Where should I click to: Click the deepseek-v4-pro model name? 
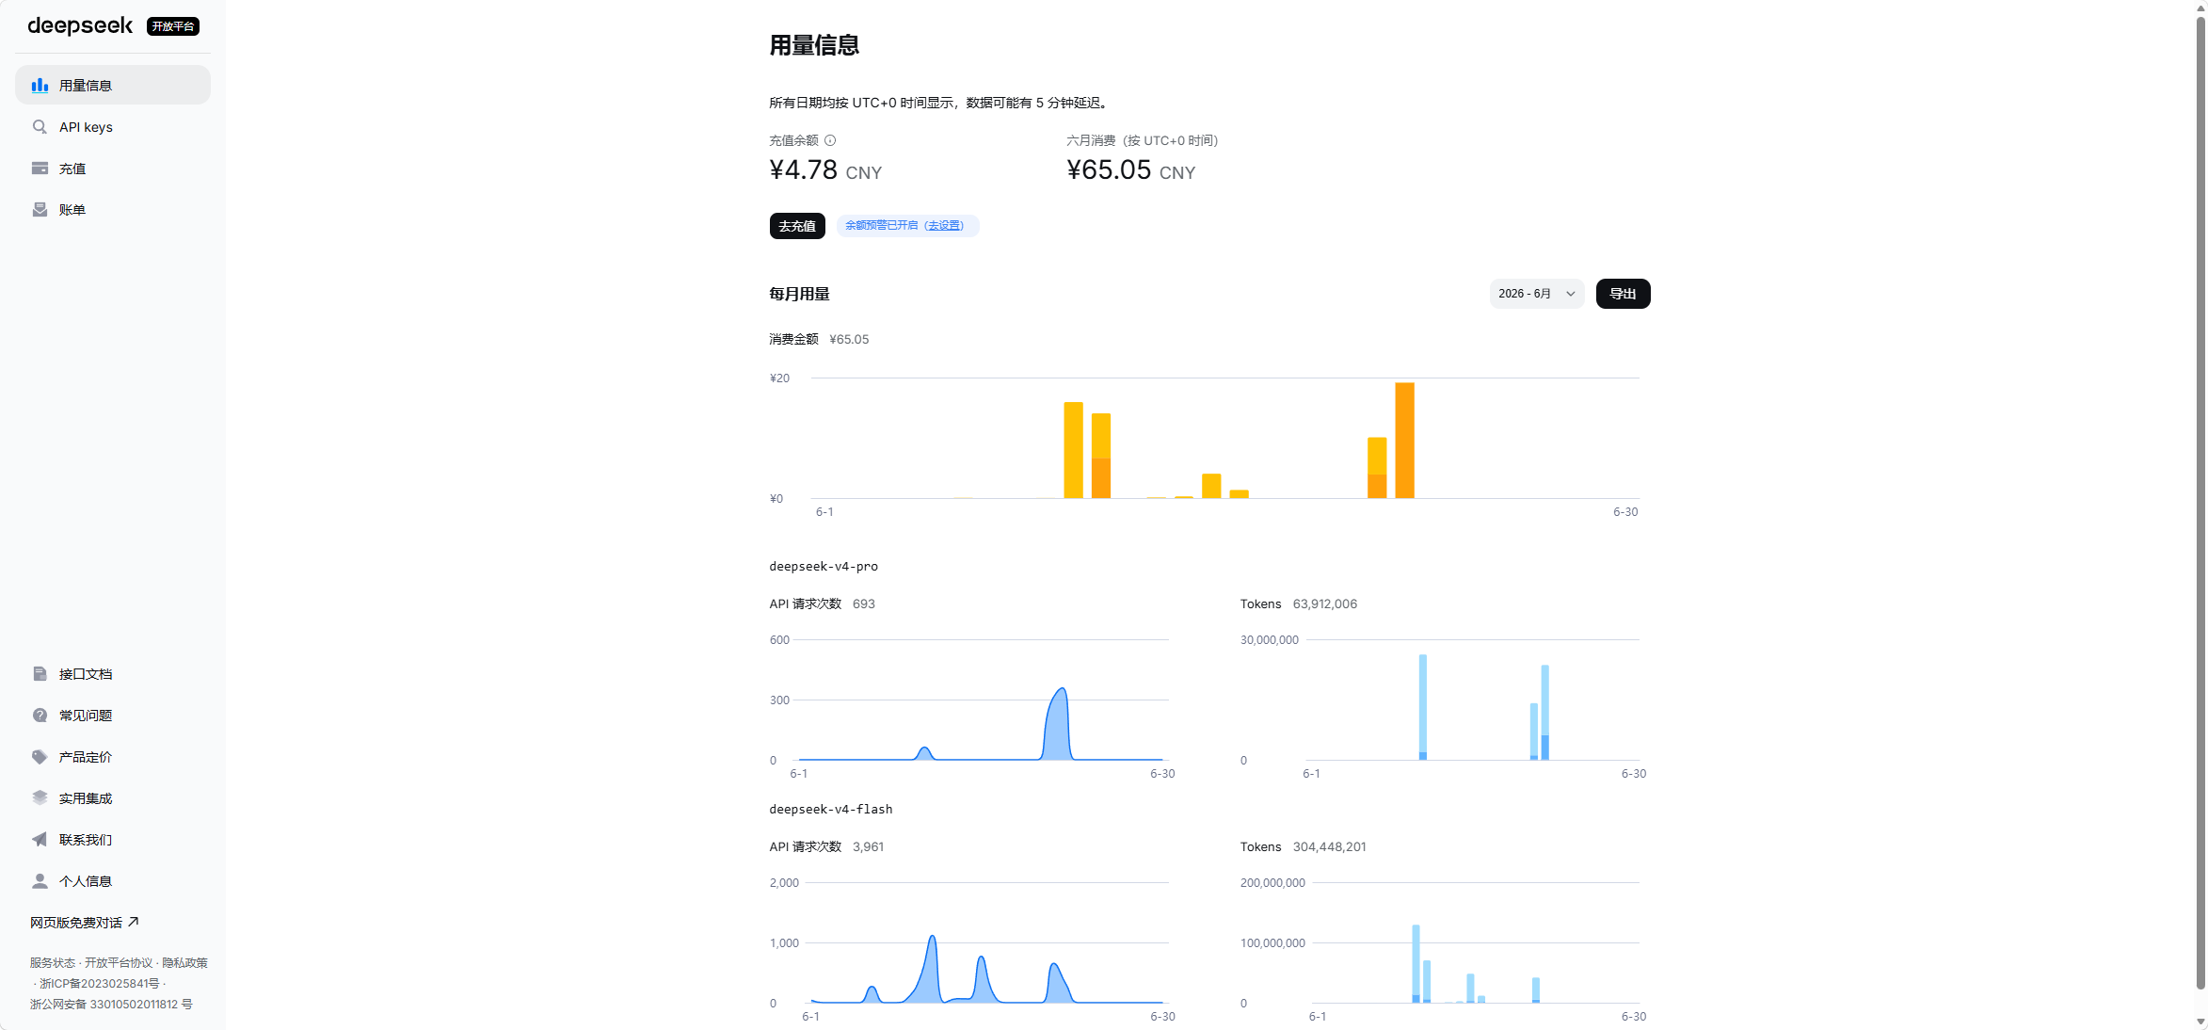[824, 567]
